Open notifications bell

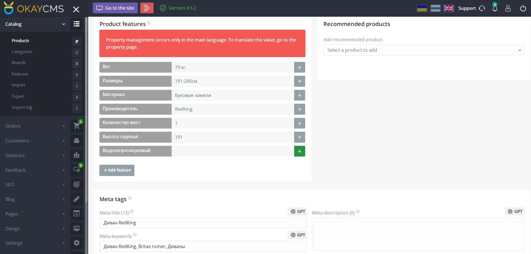(495, 8)
